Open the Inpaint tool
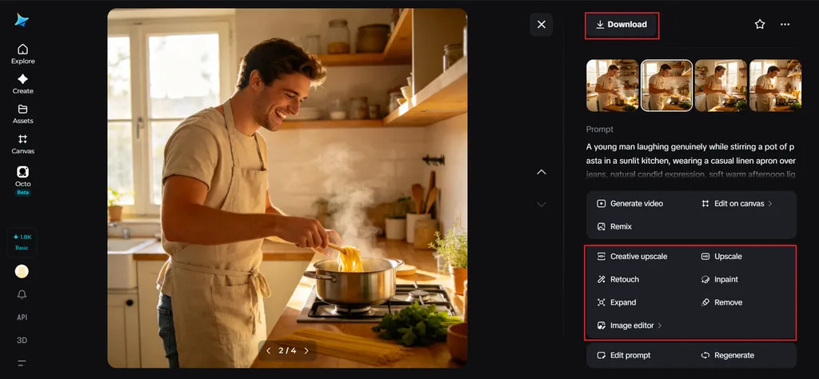The width and height of the screenshot is (819, 379). coord(720,279)
